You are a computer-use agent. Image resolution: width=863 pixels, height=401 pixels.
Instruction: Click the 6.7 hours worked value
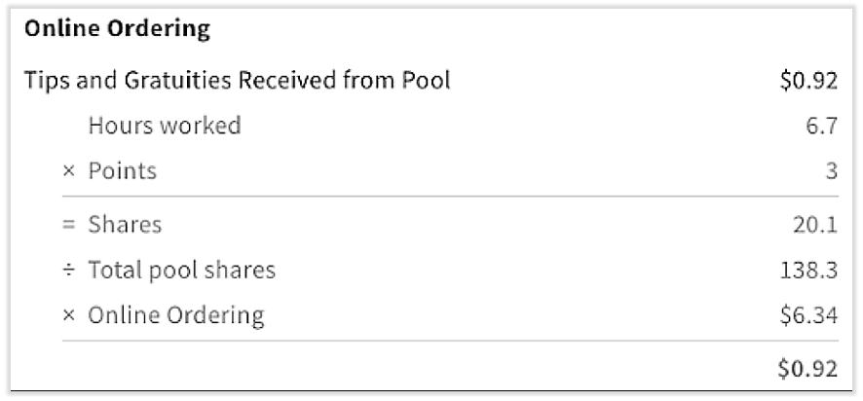pos(821,127)
